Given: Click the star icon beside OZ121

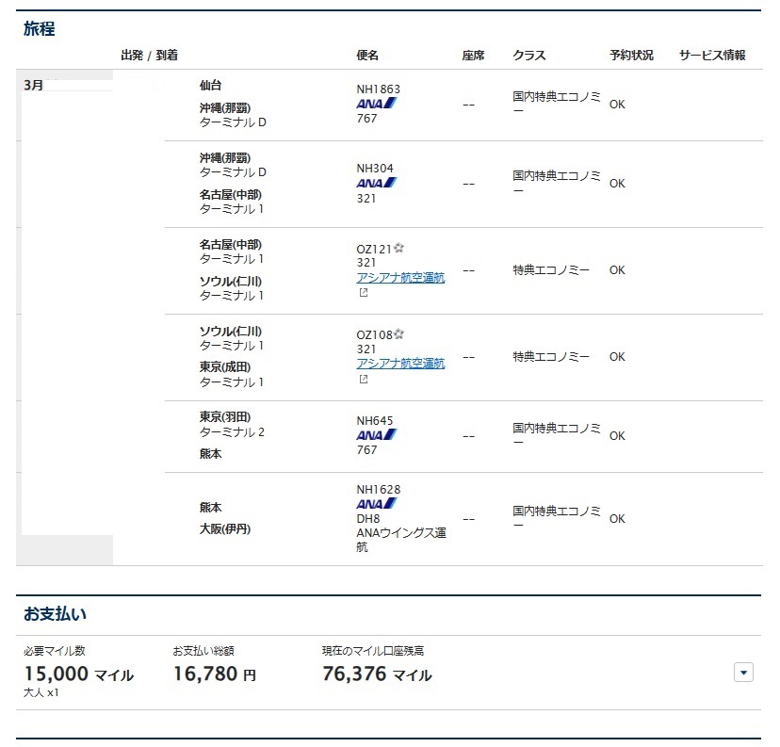Looking at the screenshot, I should tap(398, 248).
